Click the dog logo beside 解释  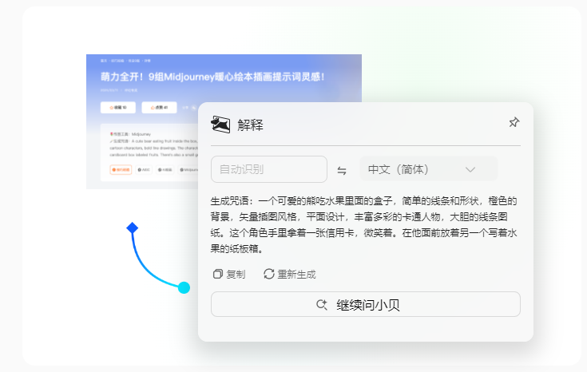pos(220,124)
